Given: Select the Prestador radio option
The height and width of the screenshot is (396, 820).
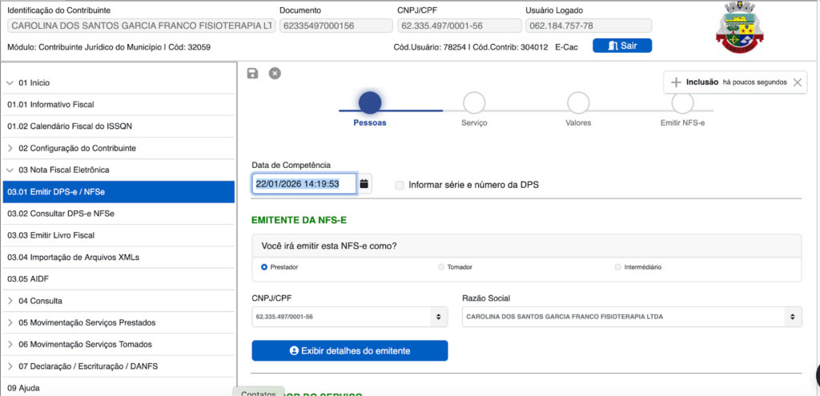Looking at the screenshot, I should pos(265,266).
